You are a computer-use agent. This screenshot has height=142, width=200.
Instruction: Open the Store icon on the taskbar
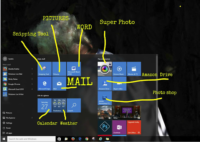tap(59, 139)
